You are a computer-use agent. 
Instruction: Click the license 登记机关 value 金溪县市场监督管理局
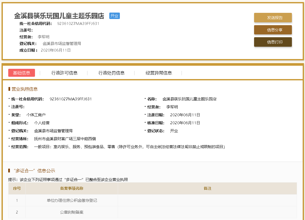point(53,131)
